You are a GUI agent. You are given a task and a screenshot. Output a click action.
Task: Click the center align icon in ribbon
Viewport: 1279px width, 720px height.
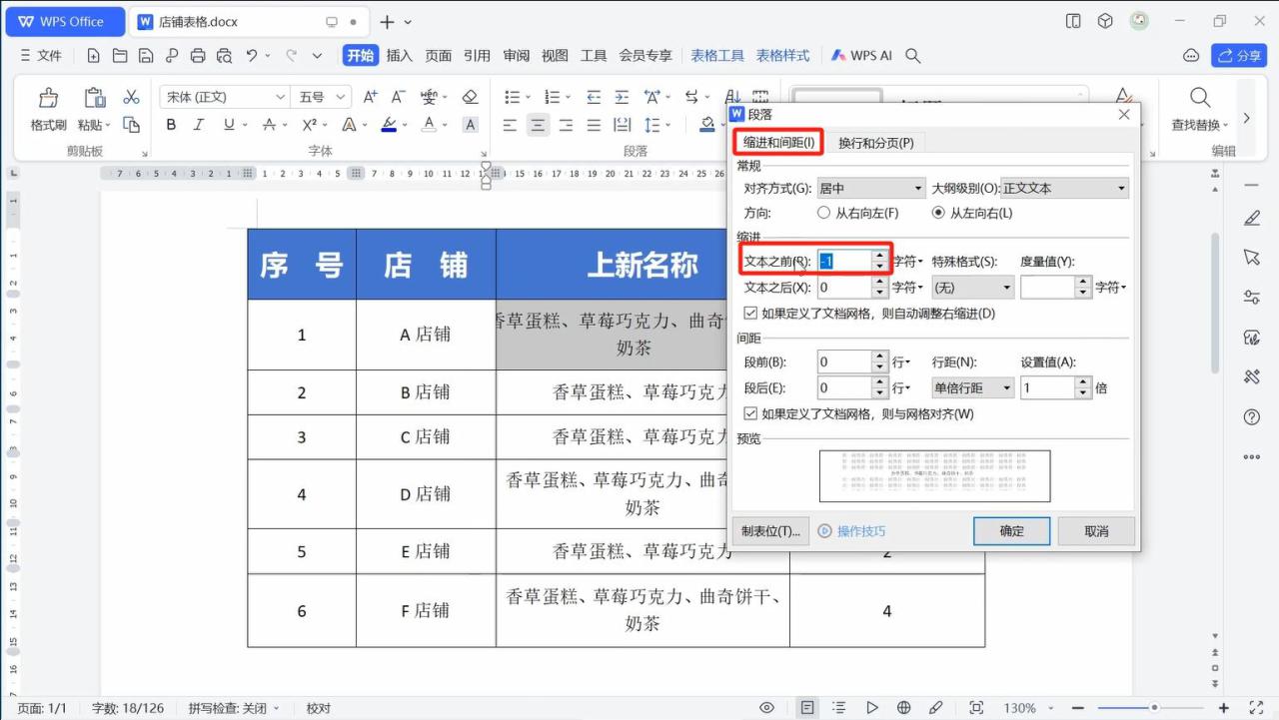pyautogui.click(x=538, y=125)
